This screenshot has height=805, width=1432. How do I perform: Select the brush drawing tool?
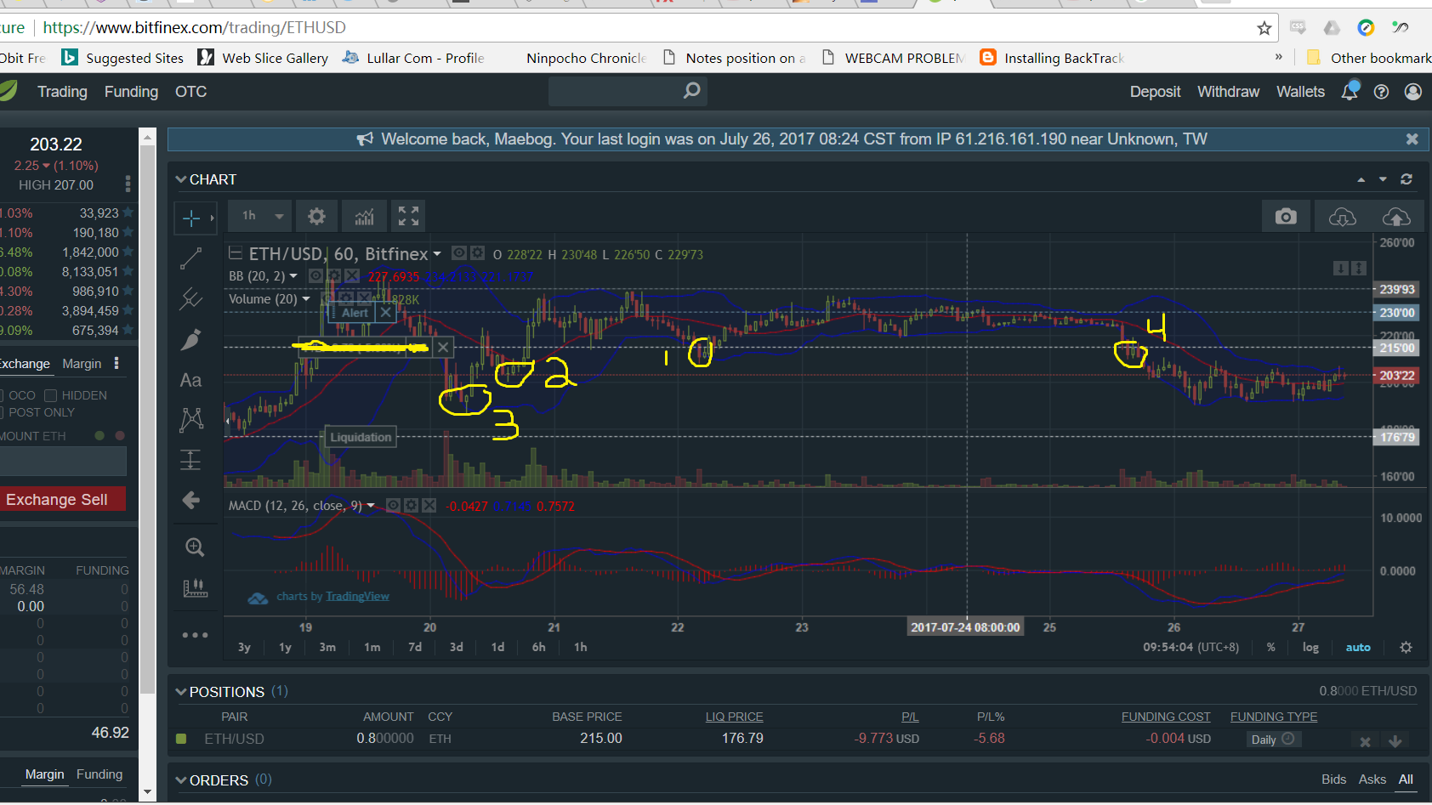point(191,339)
